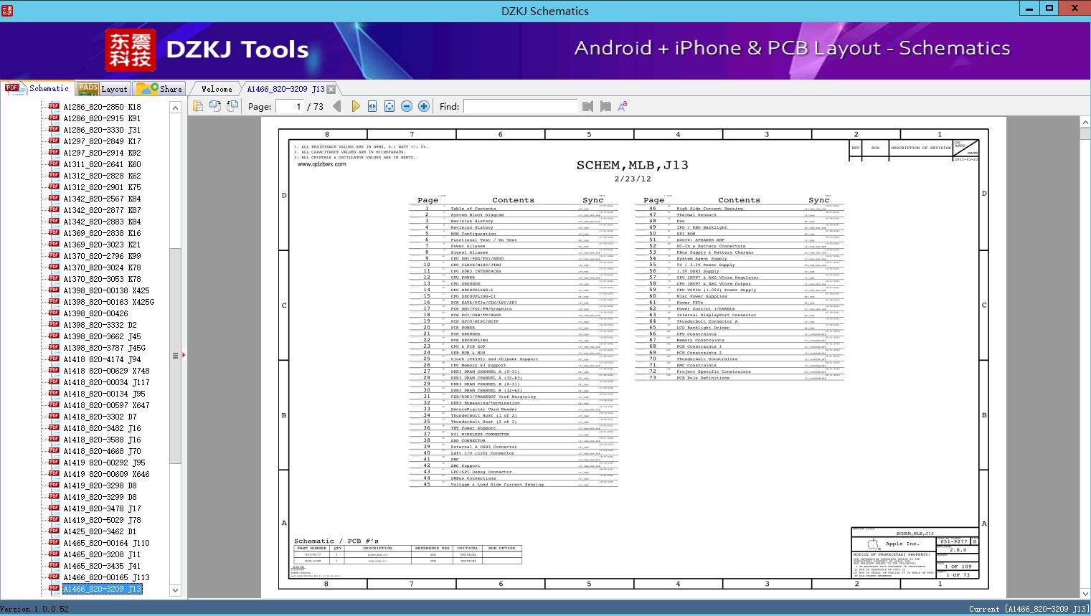This screenshot has height=616, width=1091.
Task: Click the DZKJ red logo in banner
Action: 130,50
